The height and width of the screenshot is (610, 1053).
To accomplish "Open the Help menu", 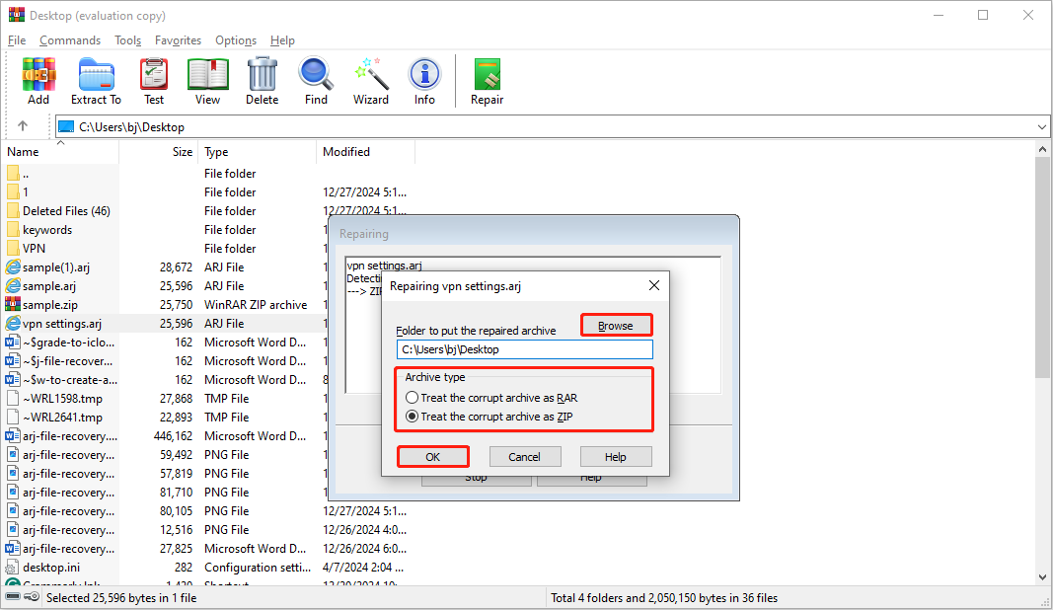I will coord(282,40).
